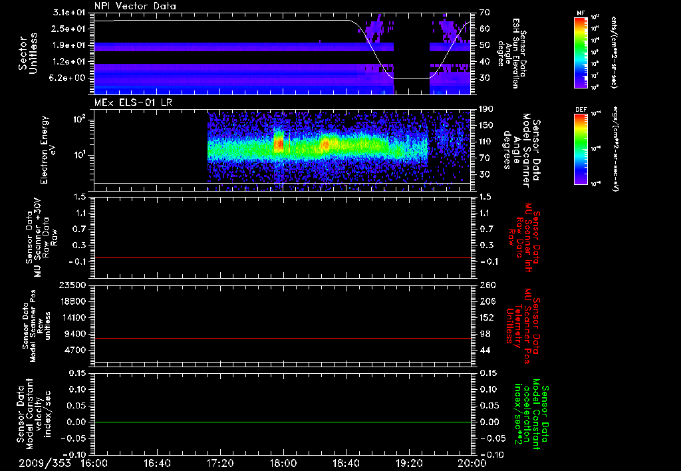Click the 'Sector Unitless' axis title
The height and width of the screenshot is (471, 681).
point(28,53)
